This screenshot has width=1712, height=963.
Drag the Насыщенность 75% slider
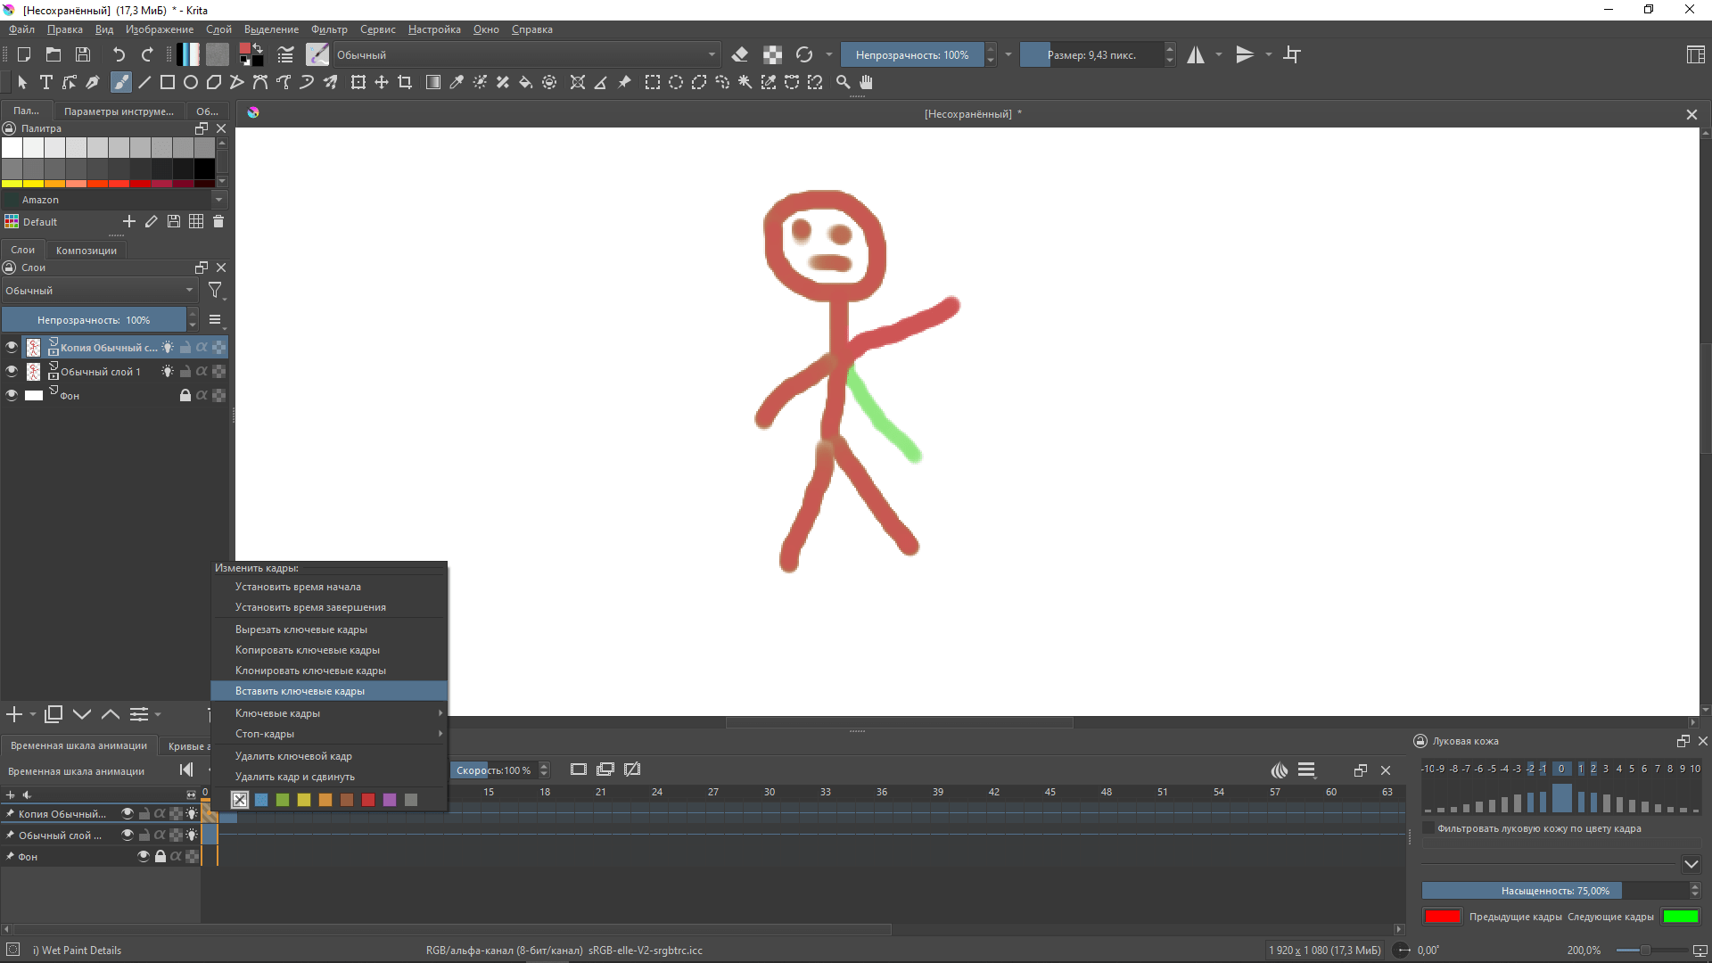pyautogui.click(x=1554, y=890)
